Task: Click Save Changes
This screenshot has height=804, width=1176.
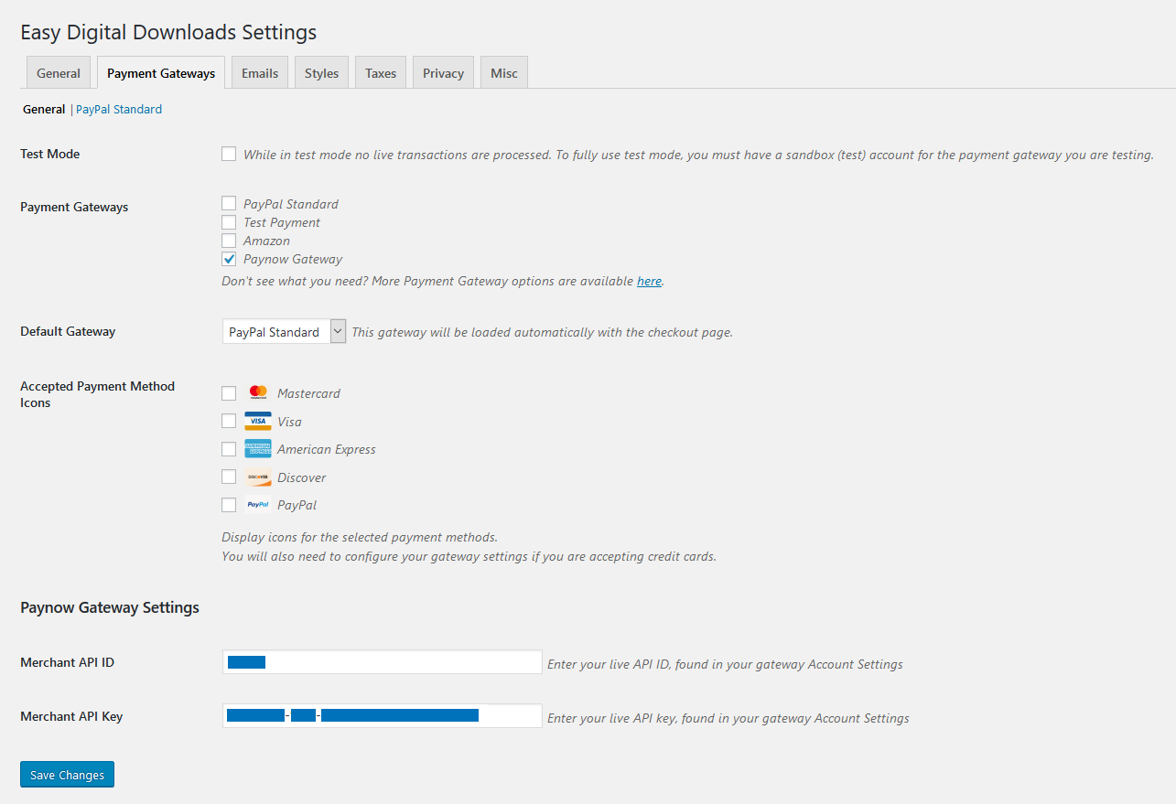Action: point(67,774)
